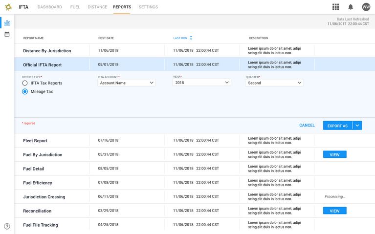This screenshot has height=234, width=375.
Task: Open the apps grid launcher
Action: [x=335, y=7]
